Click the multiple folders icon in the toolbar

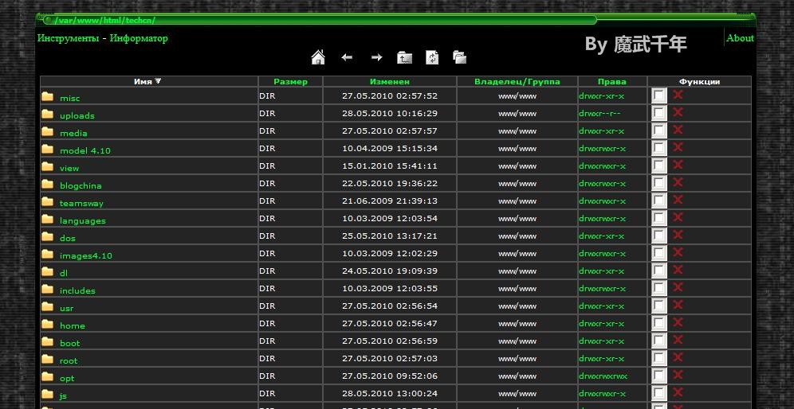[459, 57]
